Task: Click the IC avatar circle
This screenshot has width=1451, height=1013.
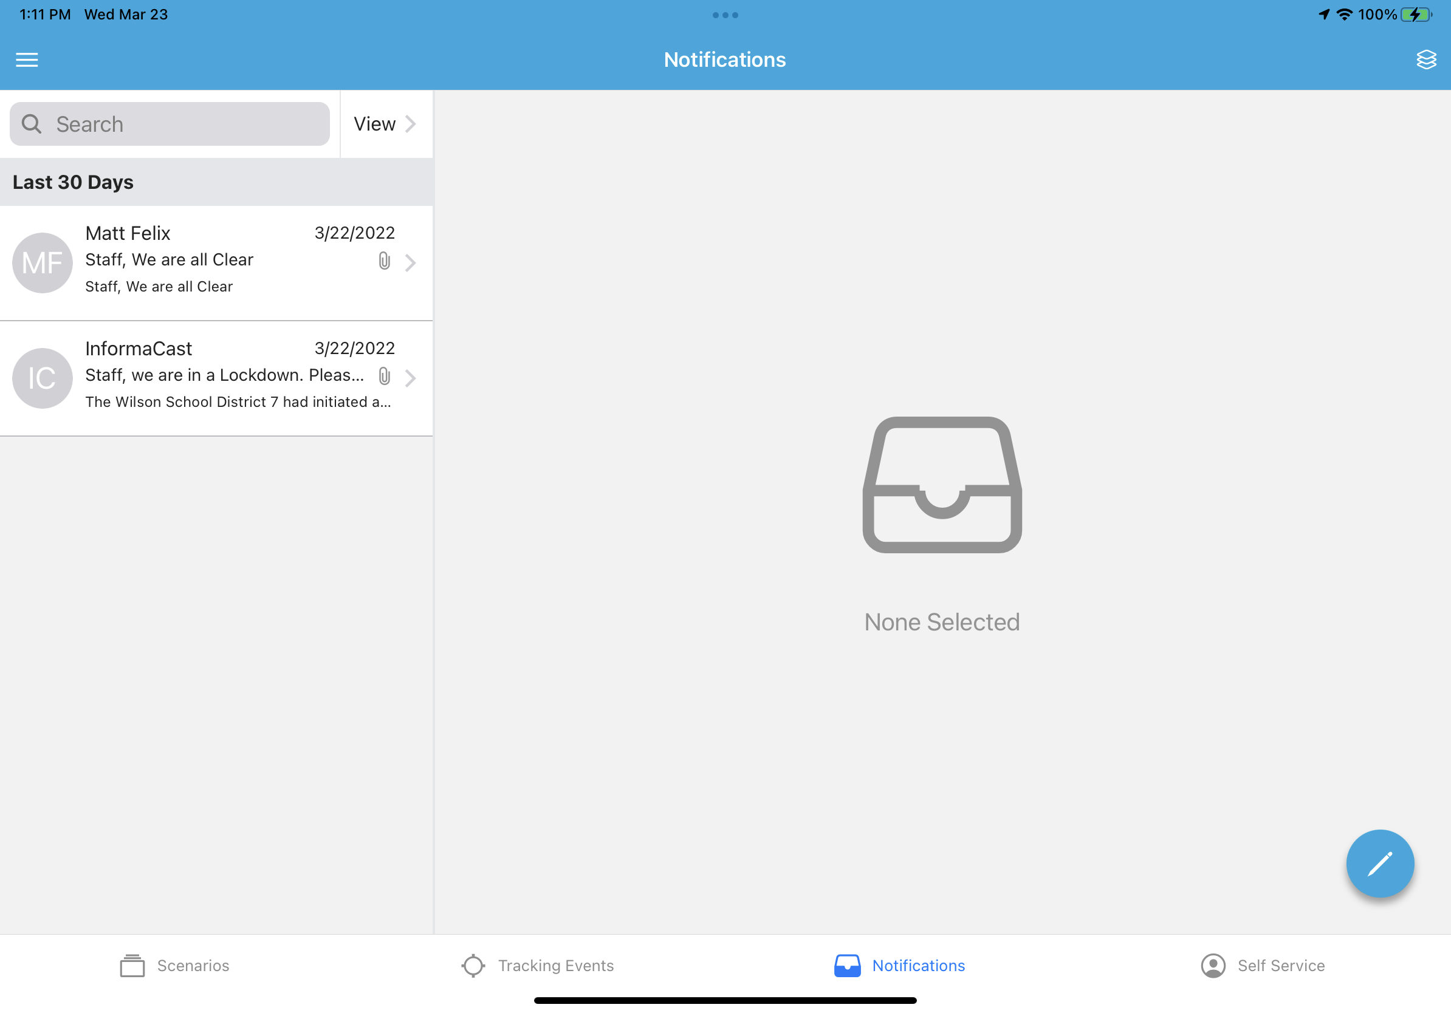Action: [x=43, y=378]
